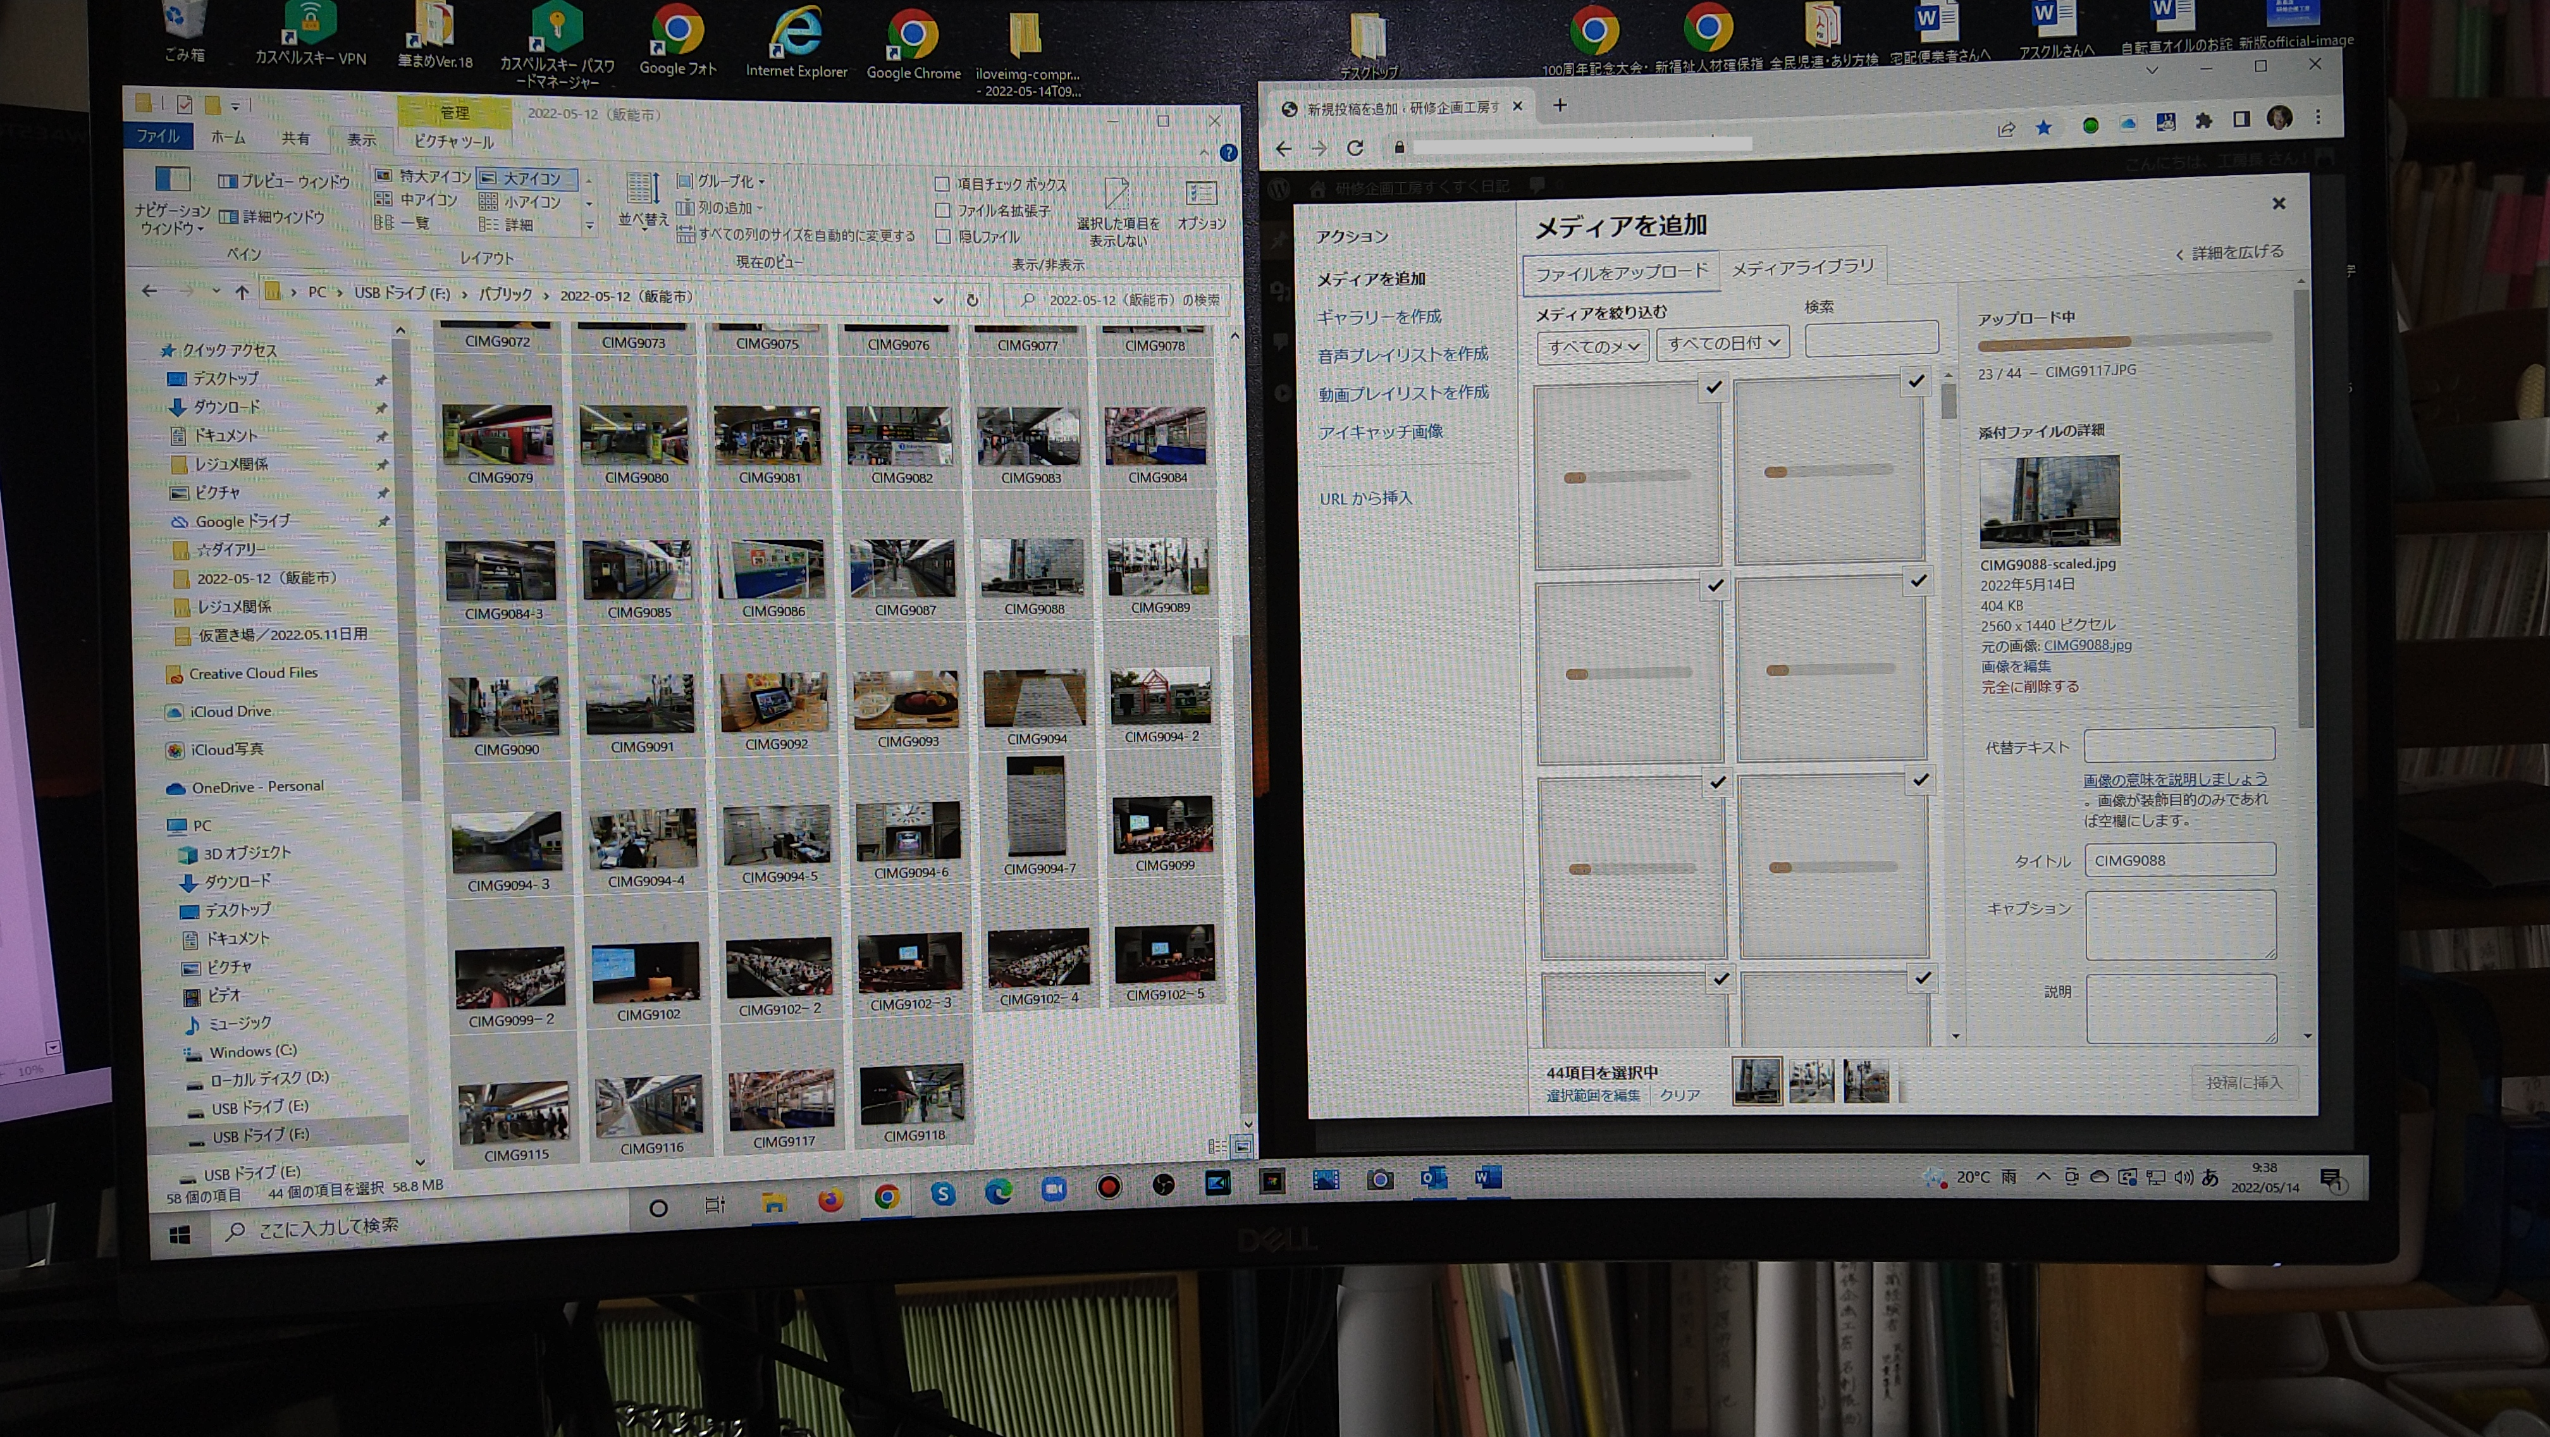Open File (ファイル) ribbon tab

pos(157,135)
